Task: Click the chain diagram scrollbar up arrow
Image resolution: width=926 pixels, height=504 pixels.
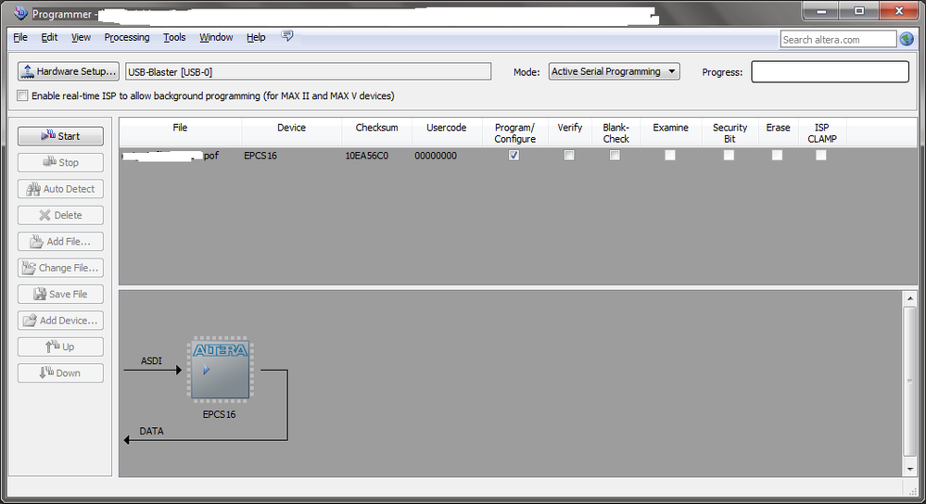Action: [910, 298]
